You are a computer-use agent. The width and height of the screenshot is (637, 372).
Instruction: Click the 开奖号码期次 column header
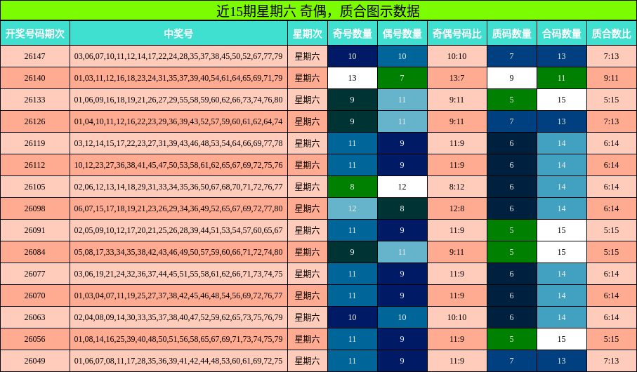tap(35, 33)
